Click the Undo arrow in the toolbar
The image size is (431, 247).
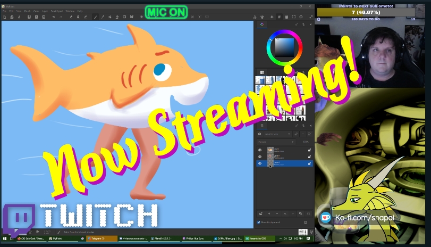[54, 17]
